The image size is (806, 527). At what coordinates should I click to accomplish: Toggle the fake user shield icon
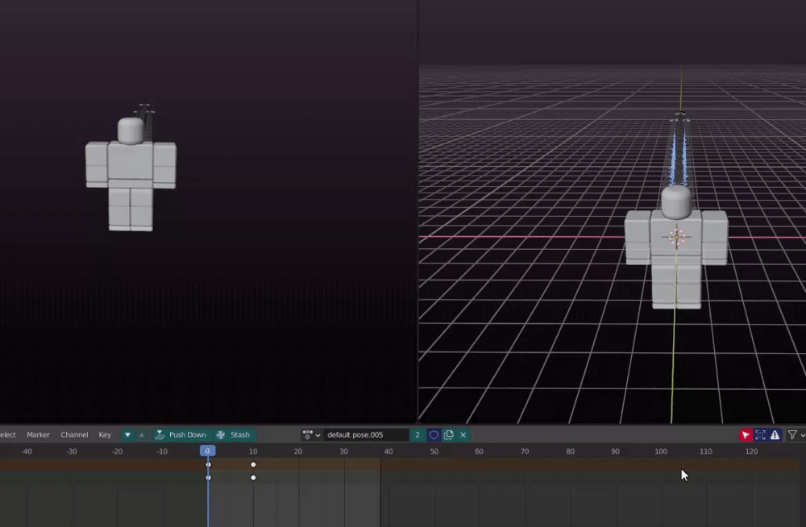434,435
